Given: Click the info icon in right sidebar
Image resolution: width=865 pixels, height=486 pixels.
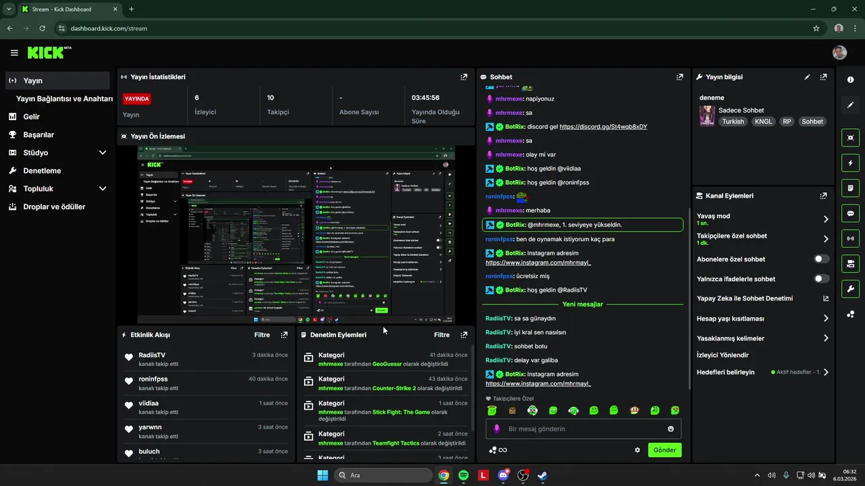Looking at the screenshot, I should point(850,80).
